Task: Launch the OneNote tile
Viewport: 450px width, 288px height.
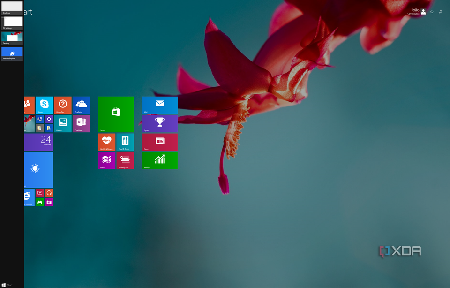Action: pyautogui.click(x=81, y=123)
